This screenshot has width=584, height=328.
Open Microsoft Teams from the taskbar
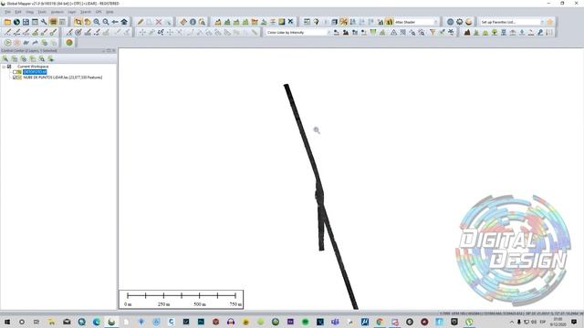pos(335,322)
